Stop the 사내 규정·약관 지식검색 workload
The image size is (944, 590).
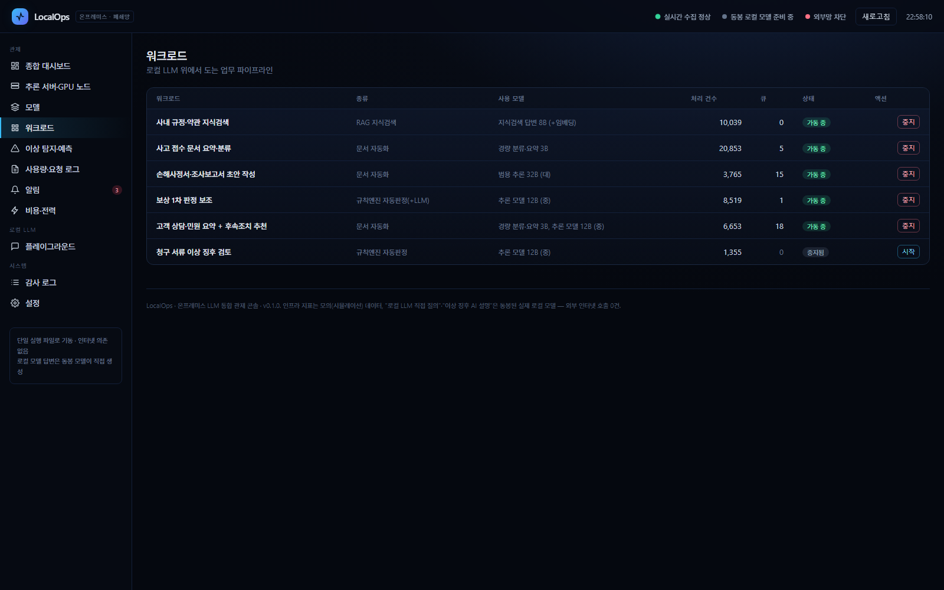click(909, 122)
